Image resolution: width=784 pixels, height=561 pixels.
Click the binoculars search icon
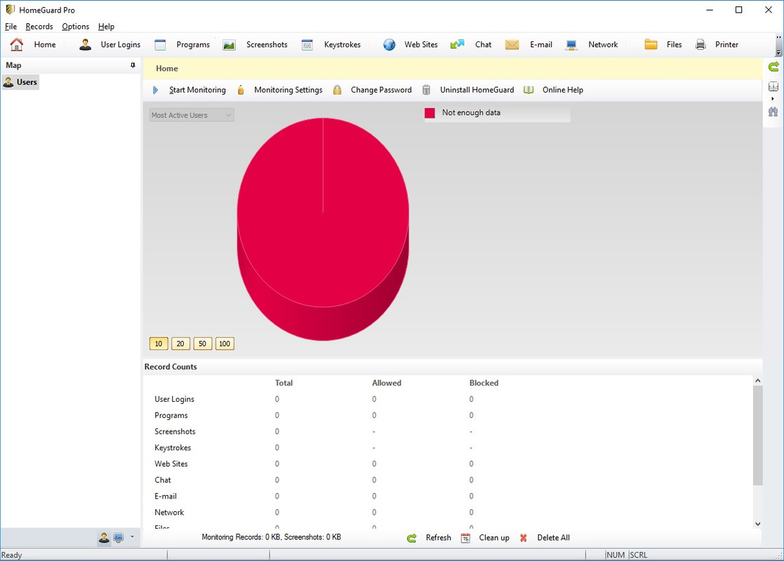[773, 111]
